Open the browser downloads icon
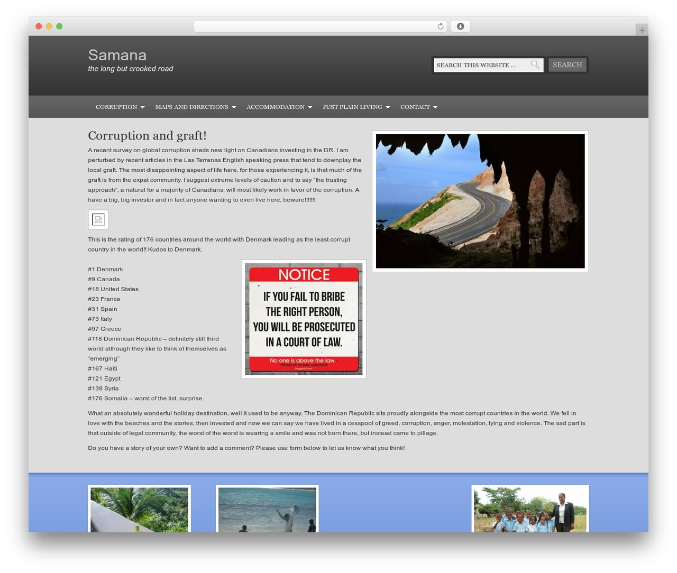The image size is (677, 573). tap(460, 26)
